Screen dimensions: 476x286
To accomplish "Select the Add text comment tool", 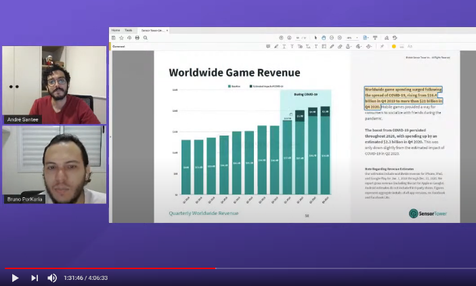I will 316,46.
